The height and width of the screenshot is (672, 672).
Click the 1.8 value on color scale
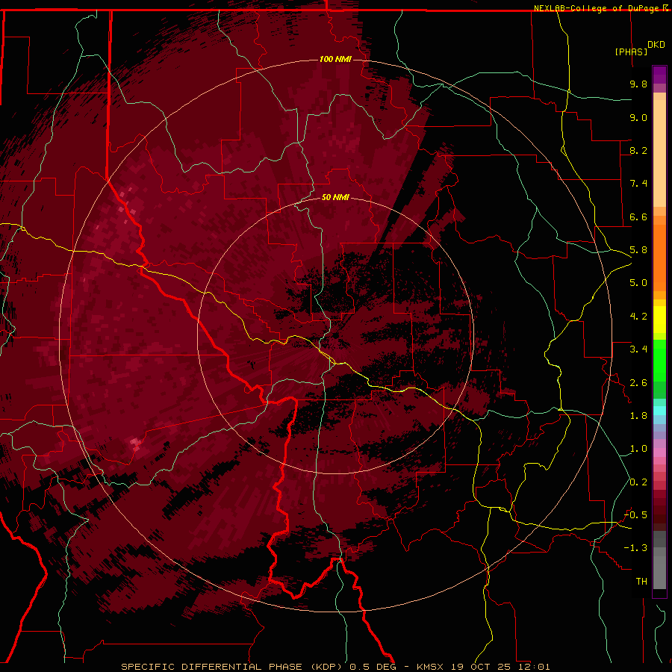pyautogui.click(x=638, y=416)
